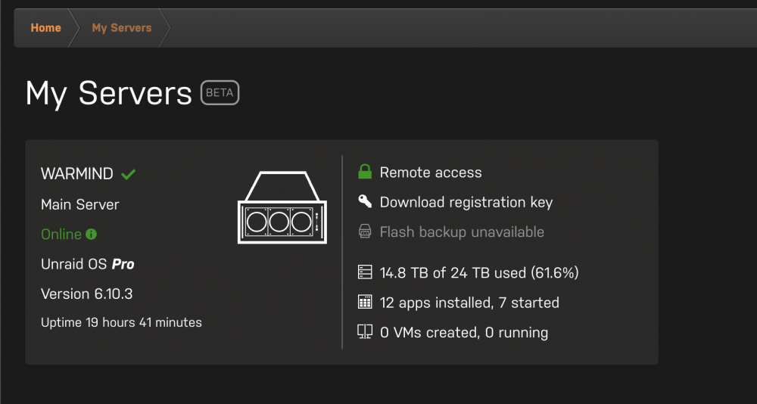
Task: Click the registration key icon
Action: coord(365,202)
